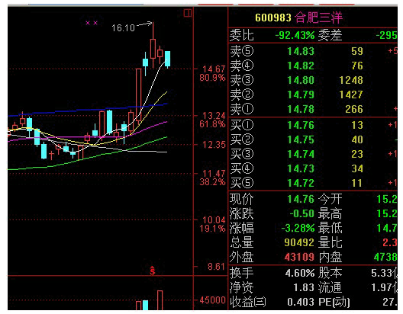Click the latest cyan candlestick on chart
The height and width of the screenshot is (314, 403).
pos(167,59)
